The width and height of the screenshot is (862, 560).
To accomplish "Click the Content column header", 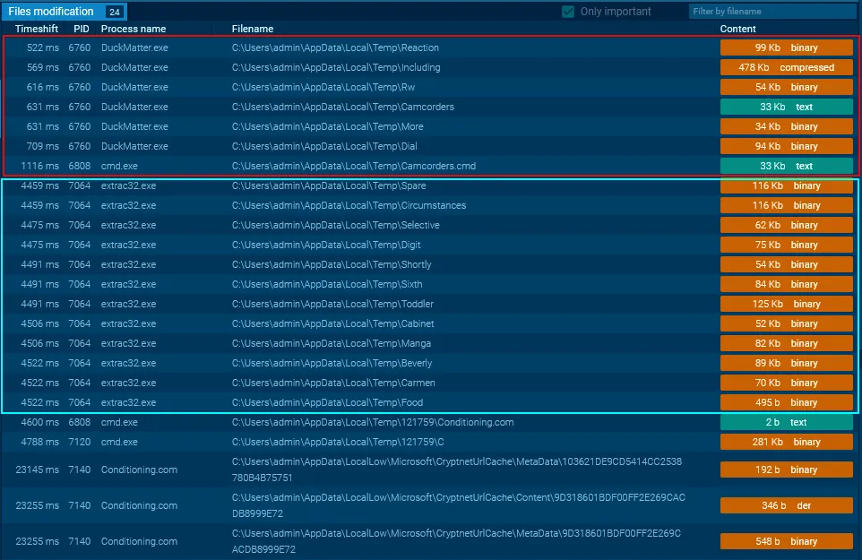I will point(738,30).
